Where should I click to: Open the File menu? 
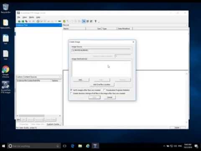coord(19,17)
